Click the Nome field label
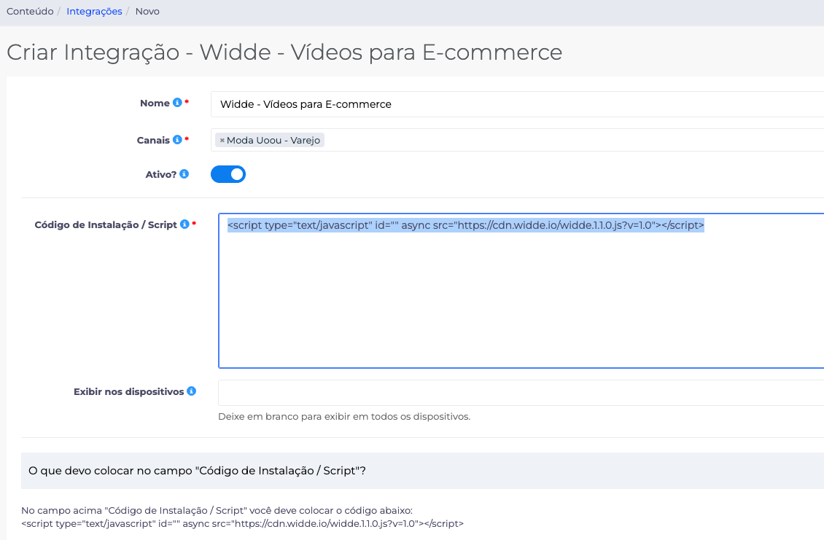 pos(155,103)
